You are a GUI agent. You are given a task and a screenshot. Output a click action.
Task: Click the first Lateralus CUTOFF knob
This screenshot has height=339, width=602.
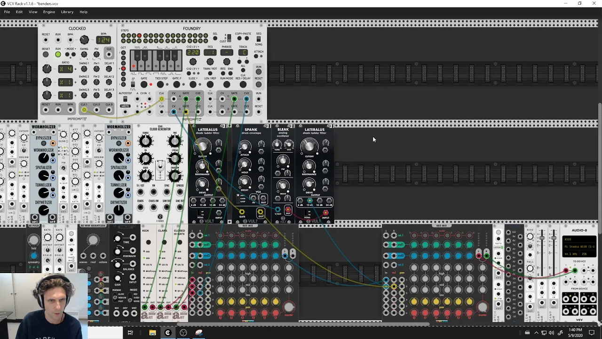coord(203,146)
